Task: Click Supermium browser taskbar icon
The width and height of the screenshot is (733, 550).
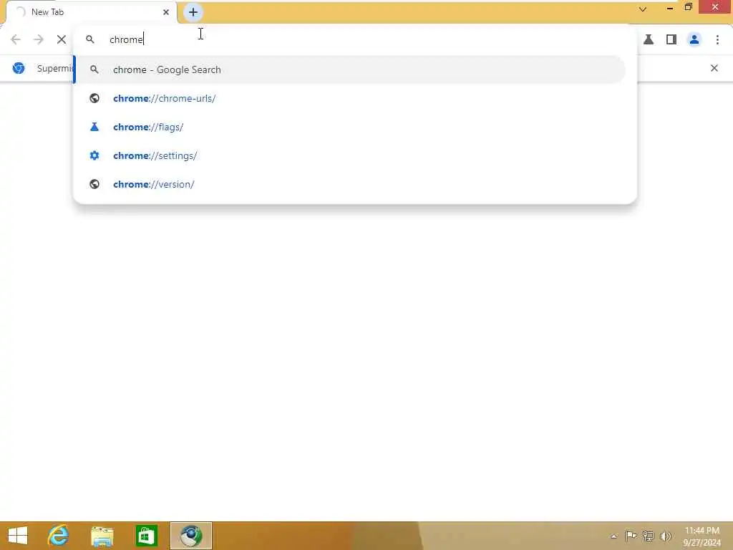Action: (191, 536)
